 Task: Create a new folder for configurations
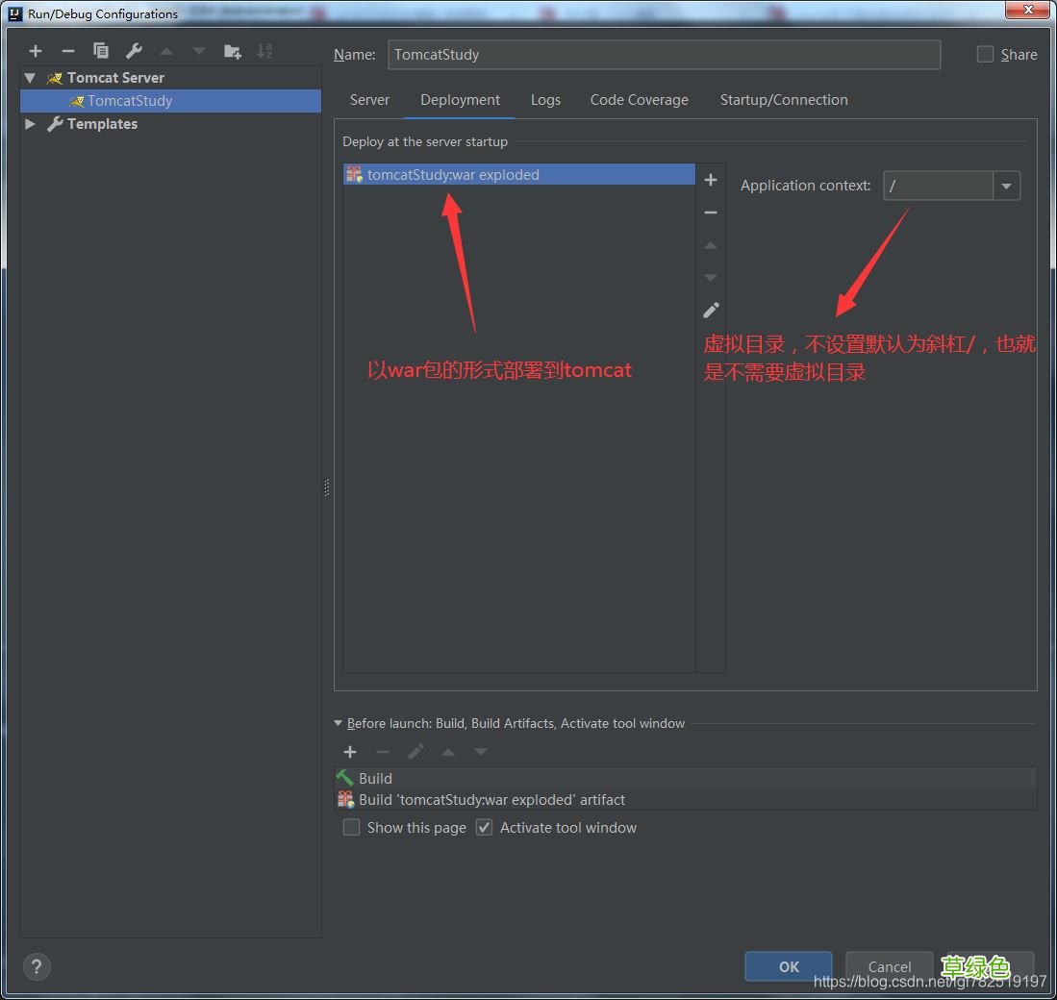point(232,51)
